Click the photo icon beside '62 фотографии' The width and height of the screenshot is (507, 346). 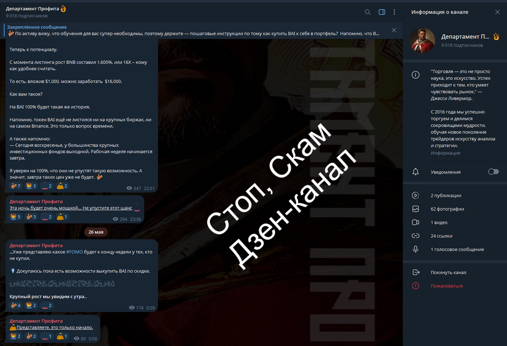(x=416, y=209)
